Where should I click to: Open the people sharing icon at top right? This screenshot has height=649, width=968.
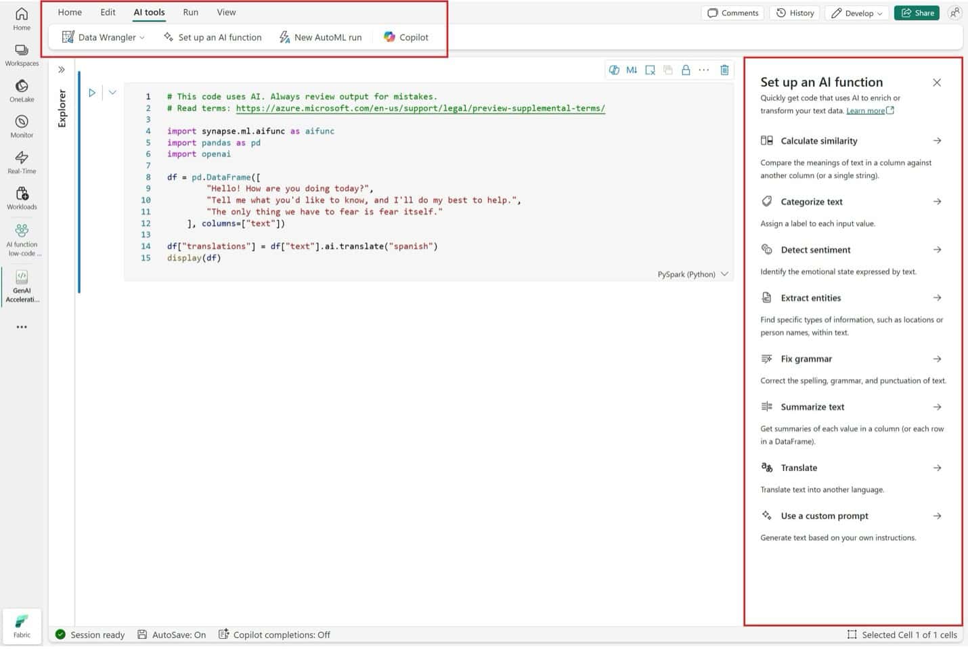[954, 13]
